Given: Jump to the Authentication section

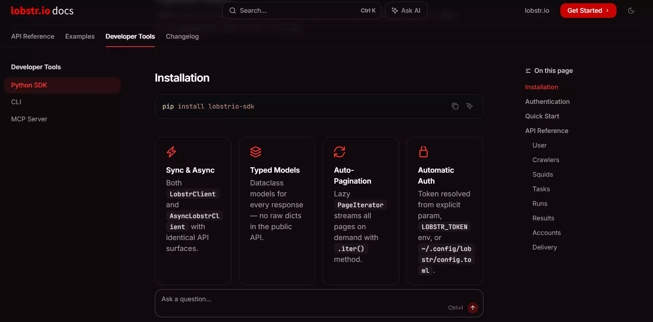Looking at the screenshot, I should pyautogui.click(x=547, y=102).
